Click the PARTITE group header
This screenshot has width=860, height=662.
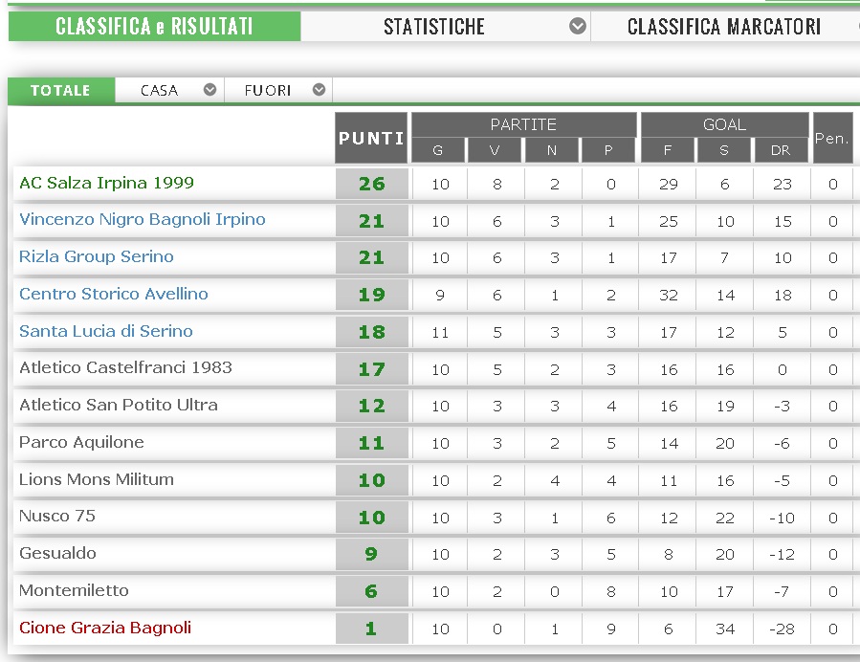coord(523,124)
